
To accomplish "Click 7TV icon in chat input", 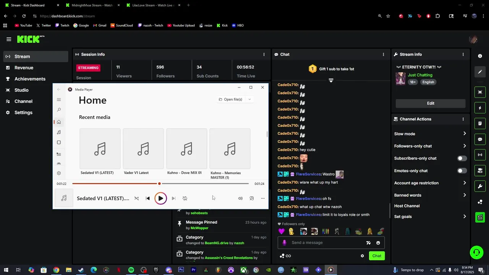I will (368, 243).
